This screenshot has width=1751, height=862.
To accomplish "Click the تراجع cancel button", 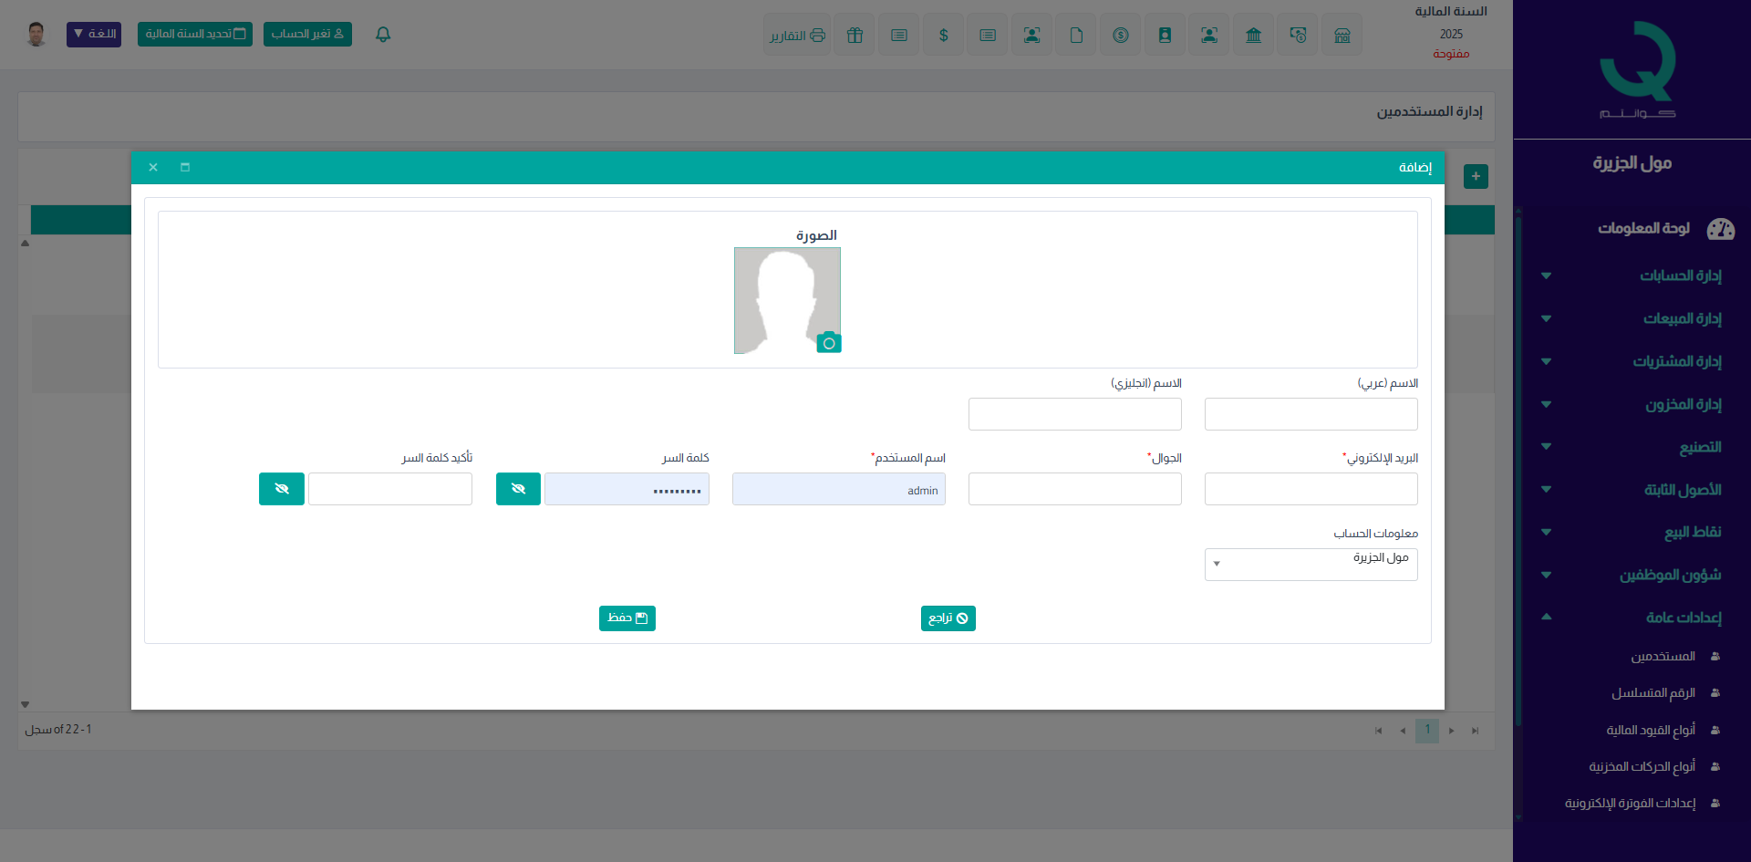I will point(948,618).
